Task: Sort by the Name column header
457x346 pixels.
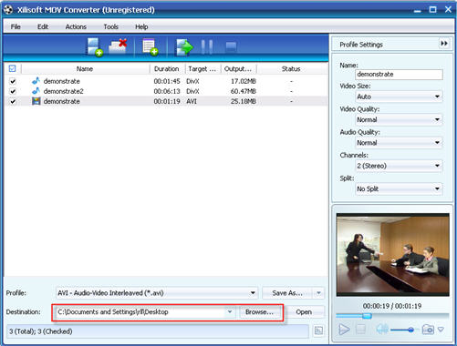Action: point(85,69)
